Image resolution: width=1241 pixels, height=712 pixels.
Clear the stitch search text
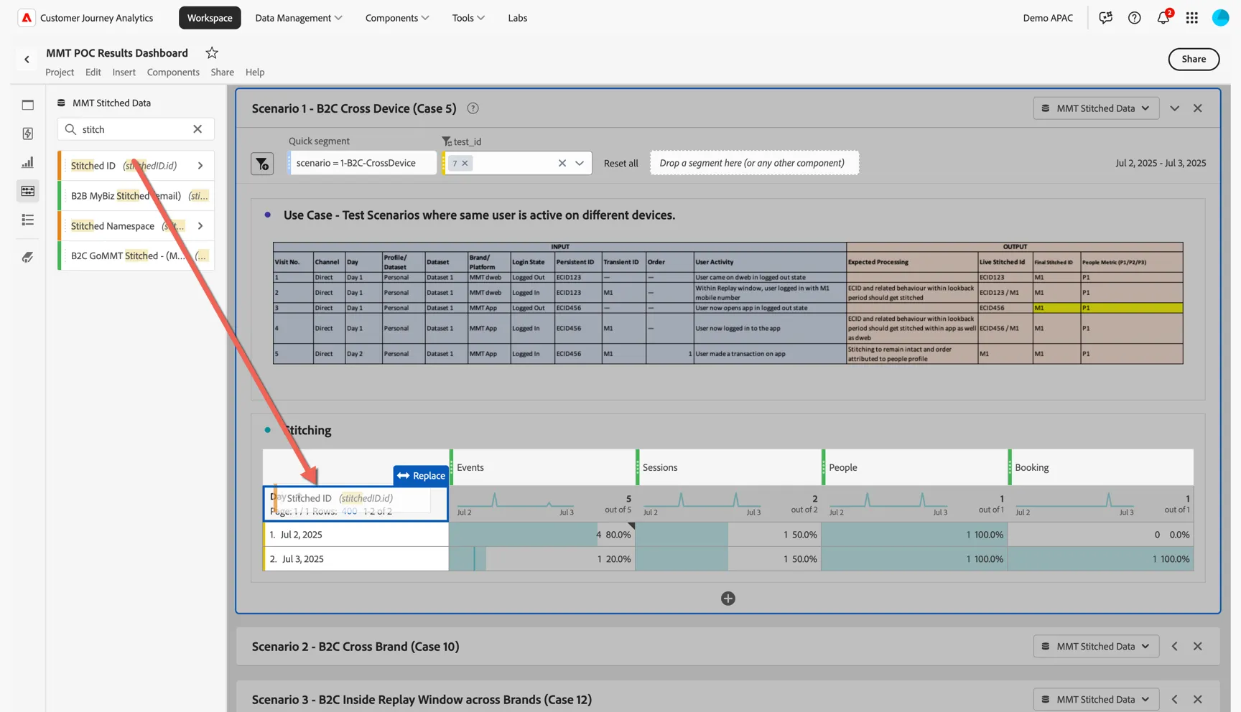(197, 129)
